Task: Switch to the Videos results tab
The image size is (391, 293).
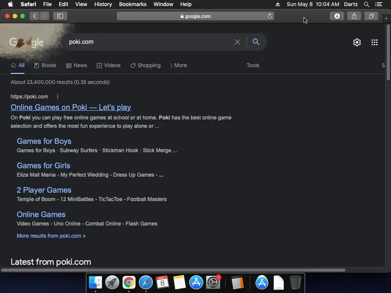Action: tap(108, 66)
